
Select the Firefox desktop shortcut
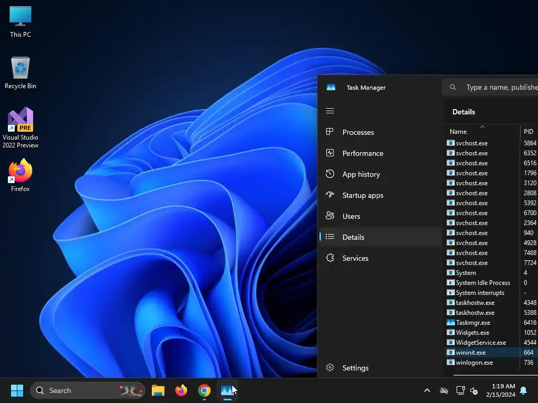pyautogui.click(x=20, y=175)
